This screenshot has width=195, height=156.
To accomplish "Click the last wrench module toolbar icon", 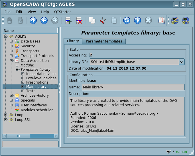I will tap(186, 21).
